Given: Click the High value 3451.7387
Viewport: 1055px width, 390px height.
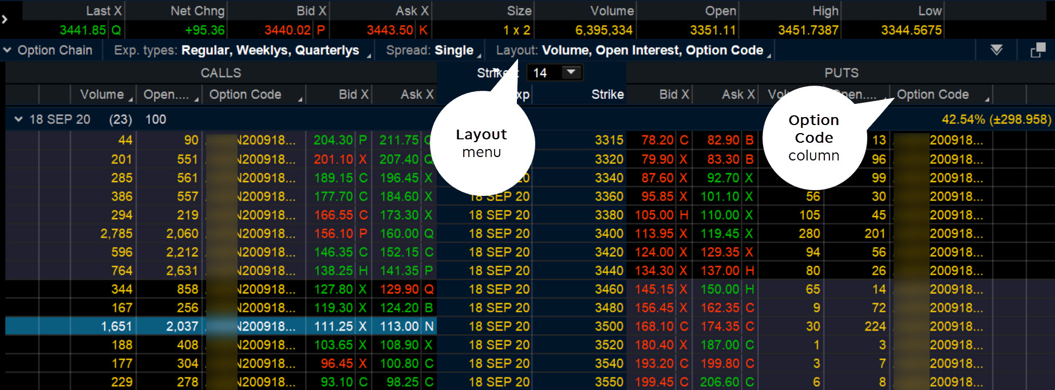Looking at the screenshot, I should (808, 30).
